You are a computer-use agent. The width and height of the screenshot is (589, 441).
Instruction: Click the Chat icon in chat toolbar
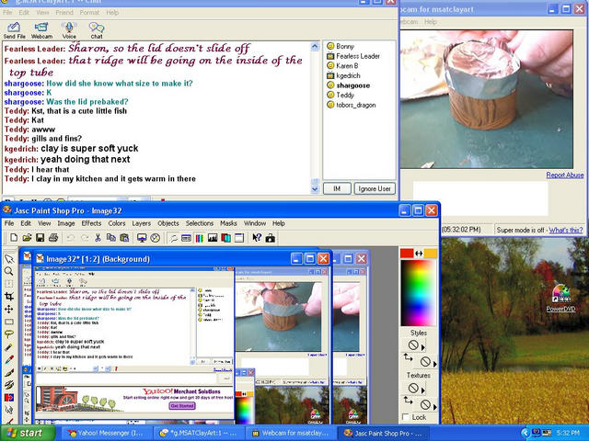pyautogui.click(x=96, y=30)
